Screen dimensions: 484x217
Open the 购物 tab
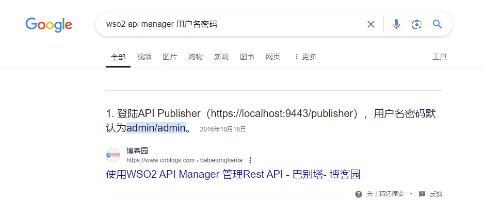(x=196, y=57)
